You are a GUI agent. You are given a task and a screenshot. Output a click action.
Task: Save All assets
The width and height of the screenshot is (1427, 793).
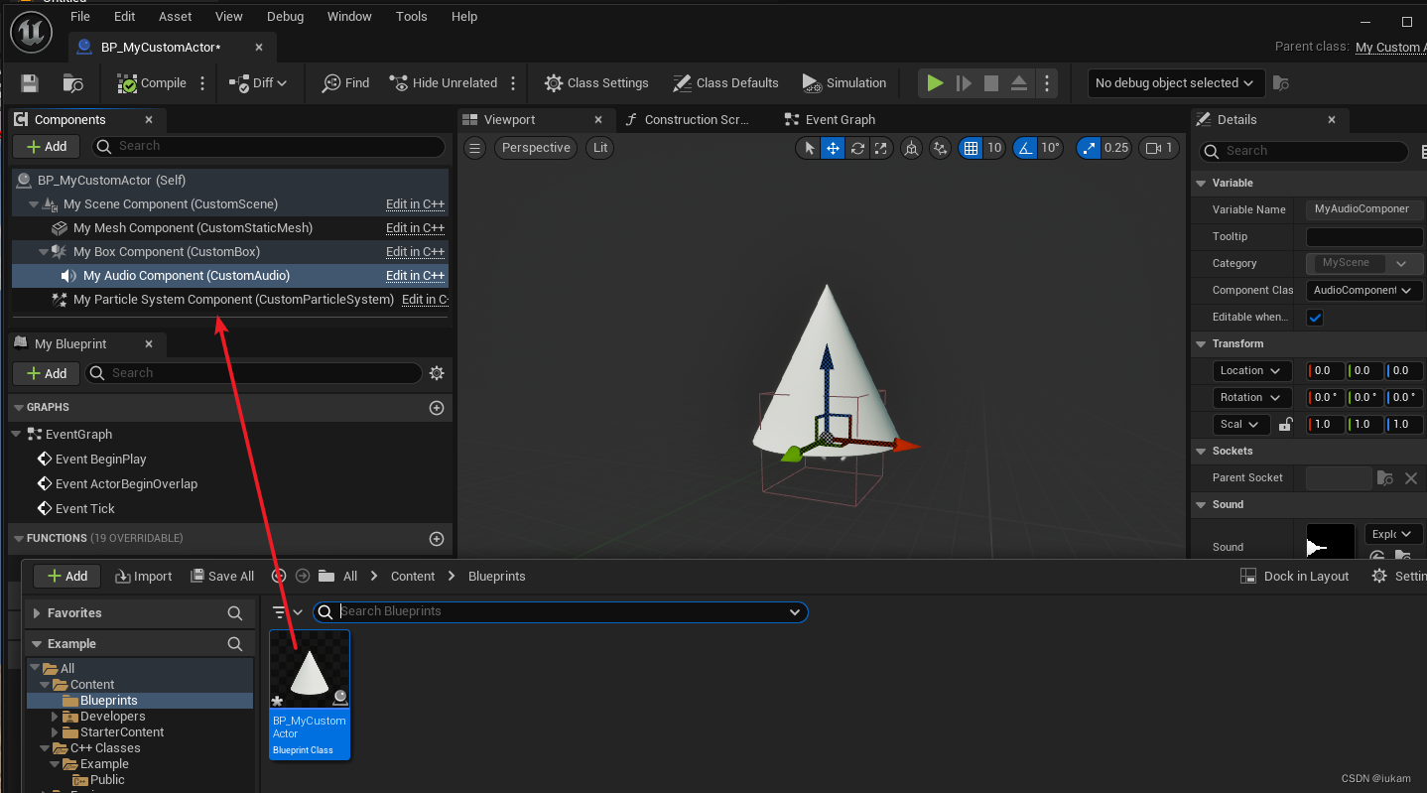point(222,577)
